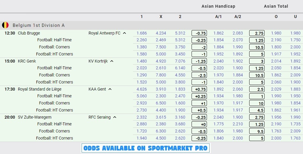Open the RFC Seraing team name
The width and height of the screenshot is (303, 154).
100,117
